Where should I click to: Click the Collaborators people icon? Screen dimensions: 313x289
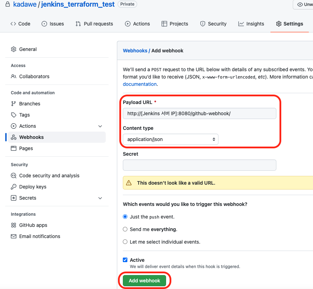point(14,76)
